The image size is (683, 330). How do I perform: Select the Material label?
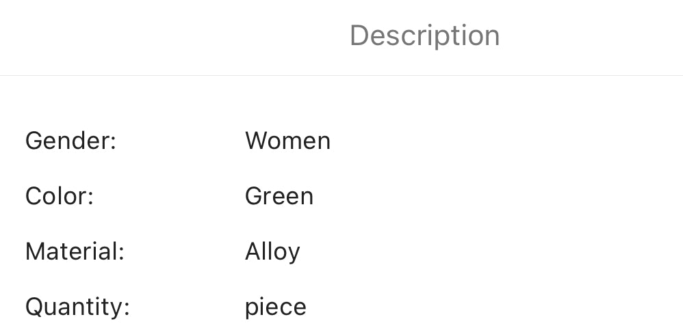tap(75, 251)
